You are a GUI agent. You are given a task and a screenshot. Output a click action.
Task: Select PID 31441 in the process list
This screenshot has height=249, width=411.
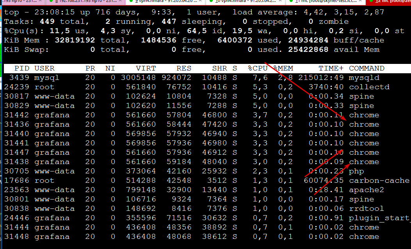point(16,143)
